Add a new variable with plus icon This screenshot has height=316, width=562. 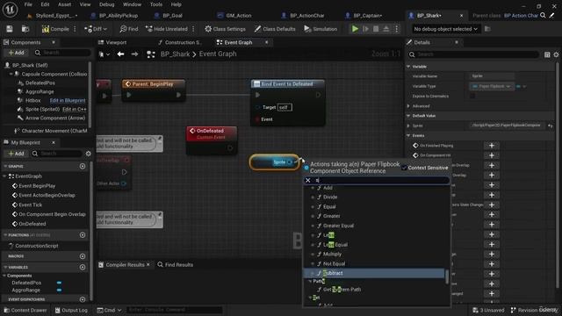coord(83,267)
